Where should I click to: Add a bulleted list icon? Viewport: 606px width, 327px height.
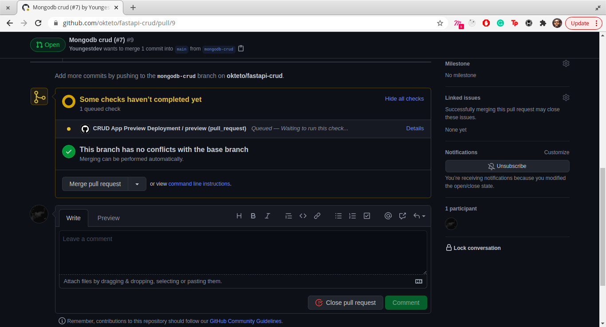[x=338, y=216]
